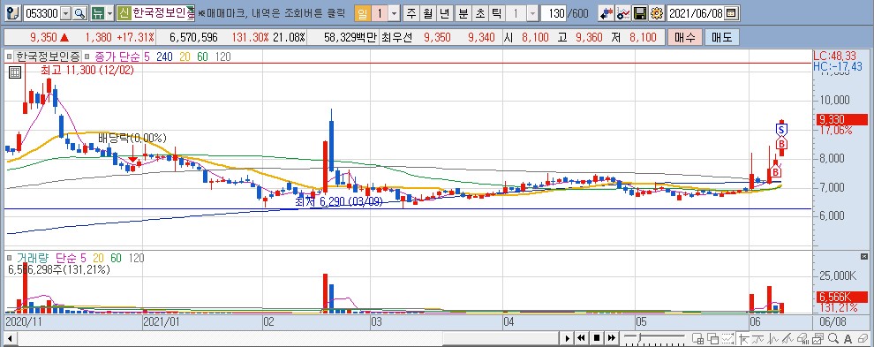Click the price MA 20 period label
Viewport: 874px width, 347px height.
pyautogui.click(x=185, y=57)
